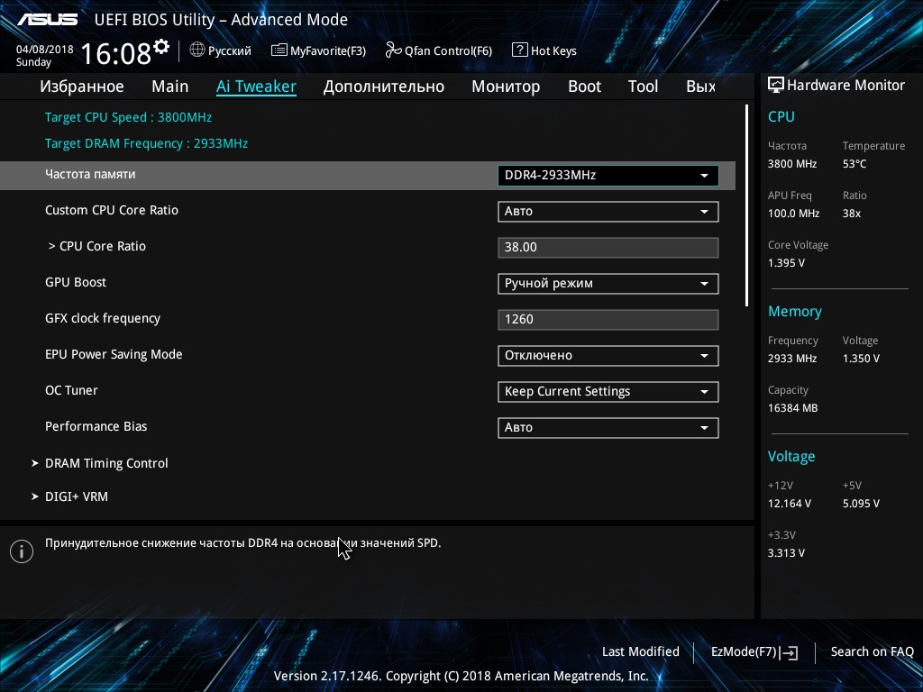
Task: Click the APU Freq value 100.0 MHz
Action: tap(793, 214)
